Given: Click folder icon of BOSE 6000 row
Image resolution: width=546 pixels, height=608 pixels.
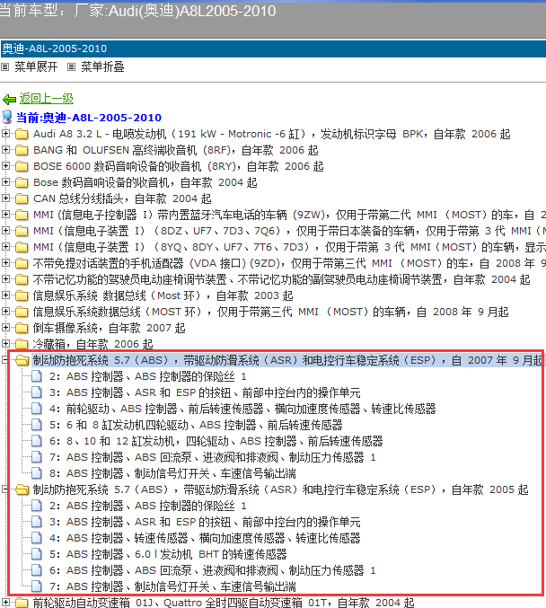Looking at the screenshot, I should click(x=22, y=166).
